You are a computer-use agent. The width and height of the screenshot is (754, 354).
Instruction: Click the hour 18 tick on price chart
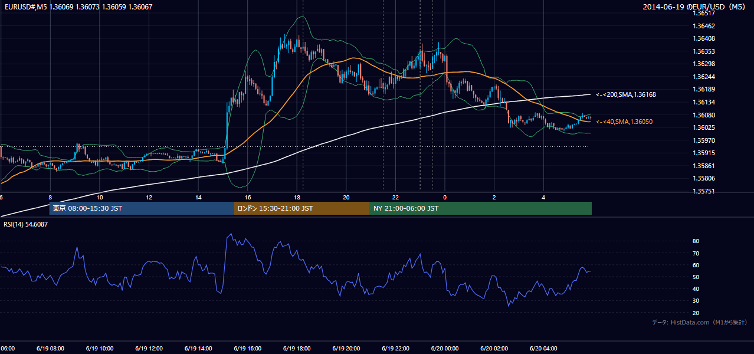(297, 197)
